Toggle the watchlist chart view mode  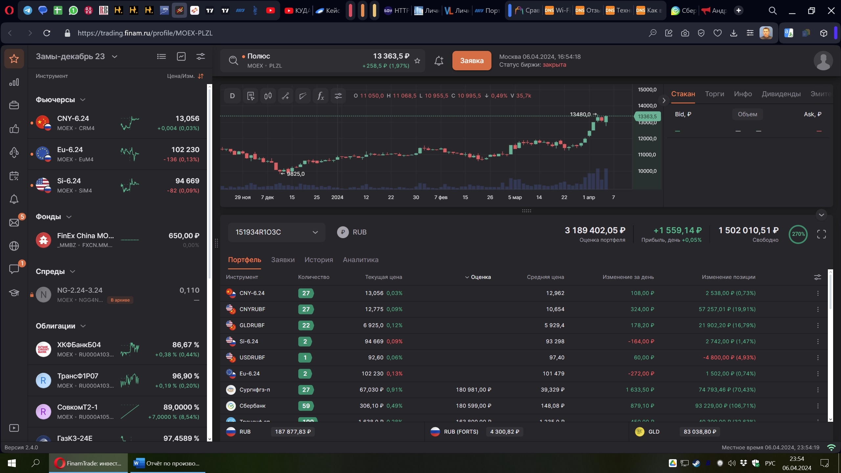pos(181,56)
